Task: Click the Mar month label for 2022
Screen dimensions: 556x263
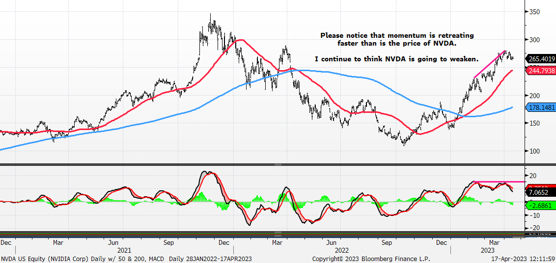Action: (x=277, y=243)
